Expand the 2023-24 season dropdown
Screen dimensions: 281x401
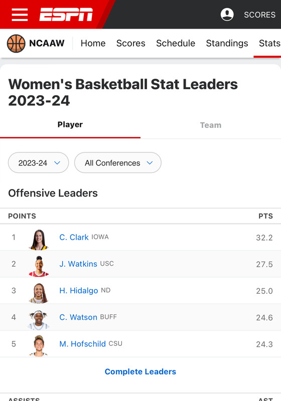(x=39, y=162)
